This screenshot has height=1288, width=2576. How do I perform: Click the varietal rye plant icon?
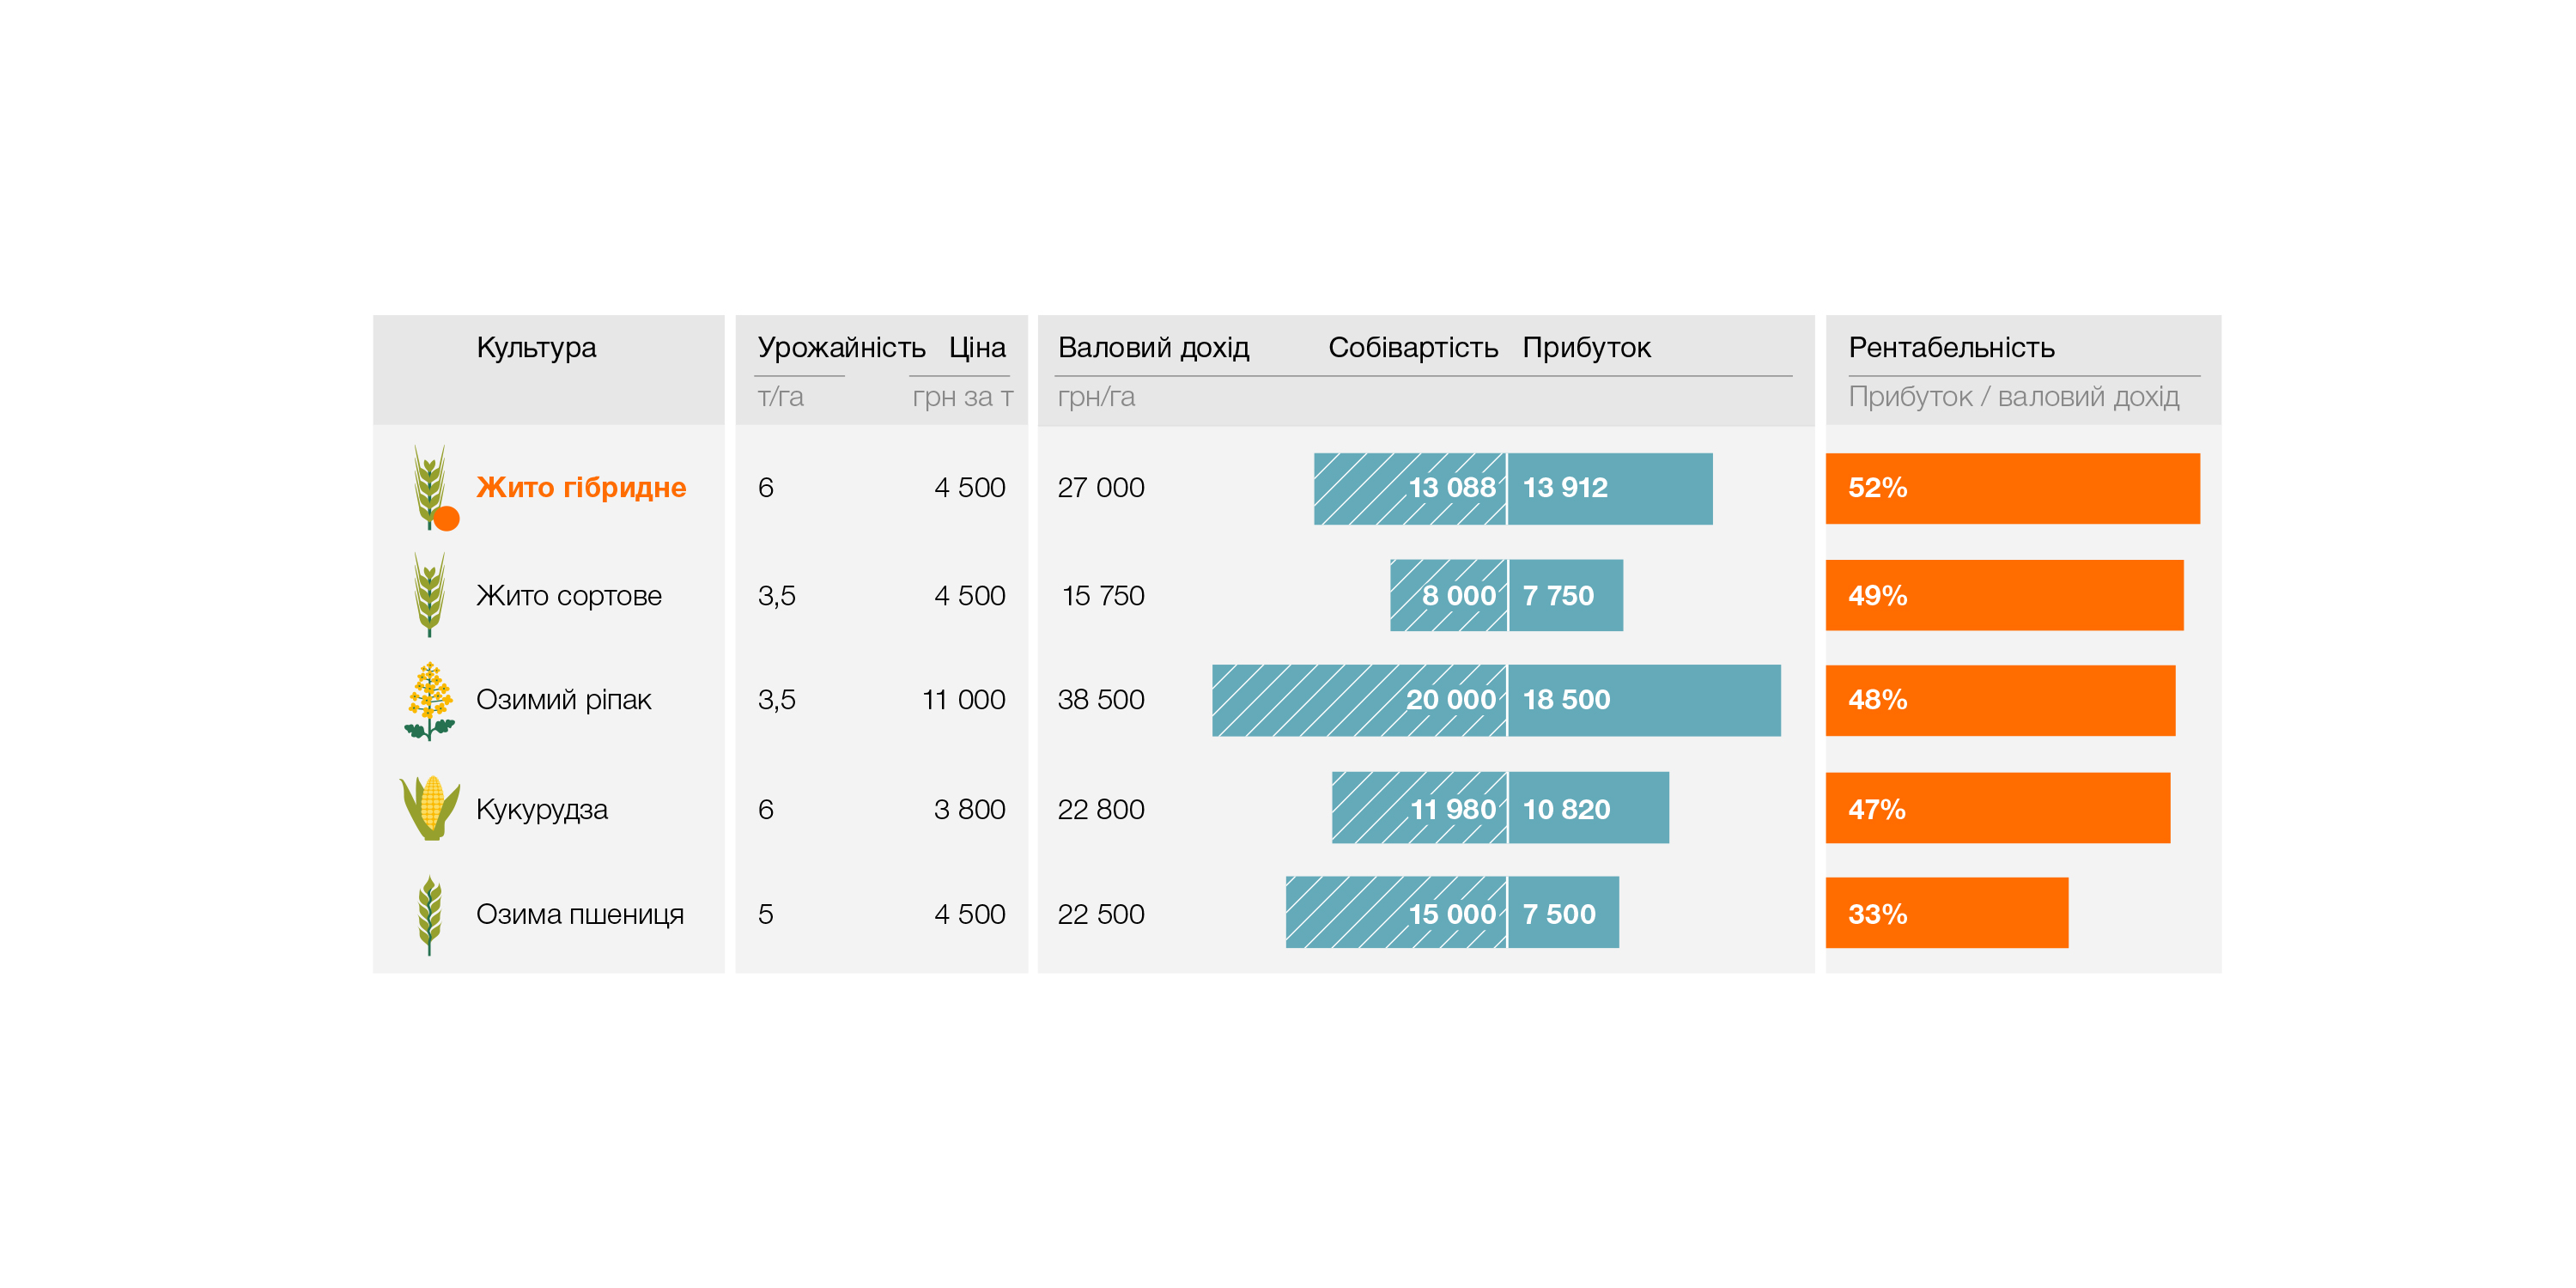pyautogui.click(x=430, y=594)
